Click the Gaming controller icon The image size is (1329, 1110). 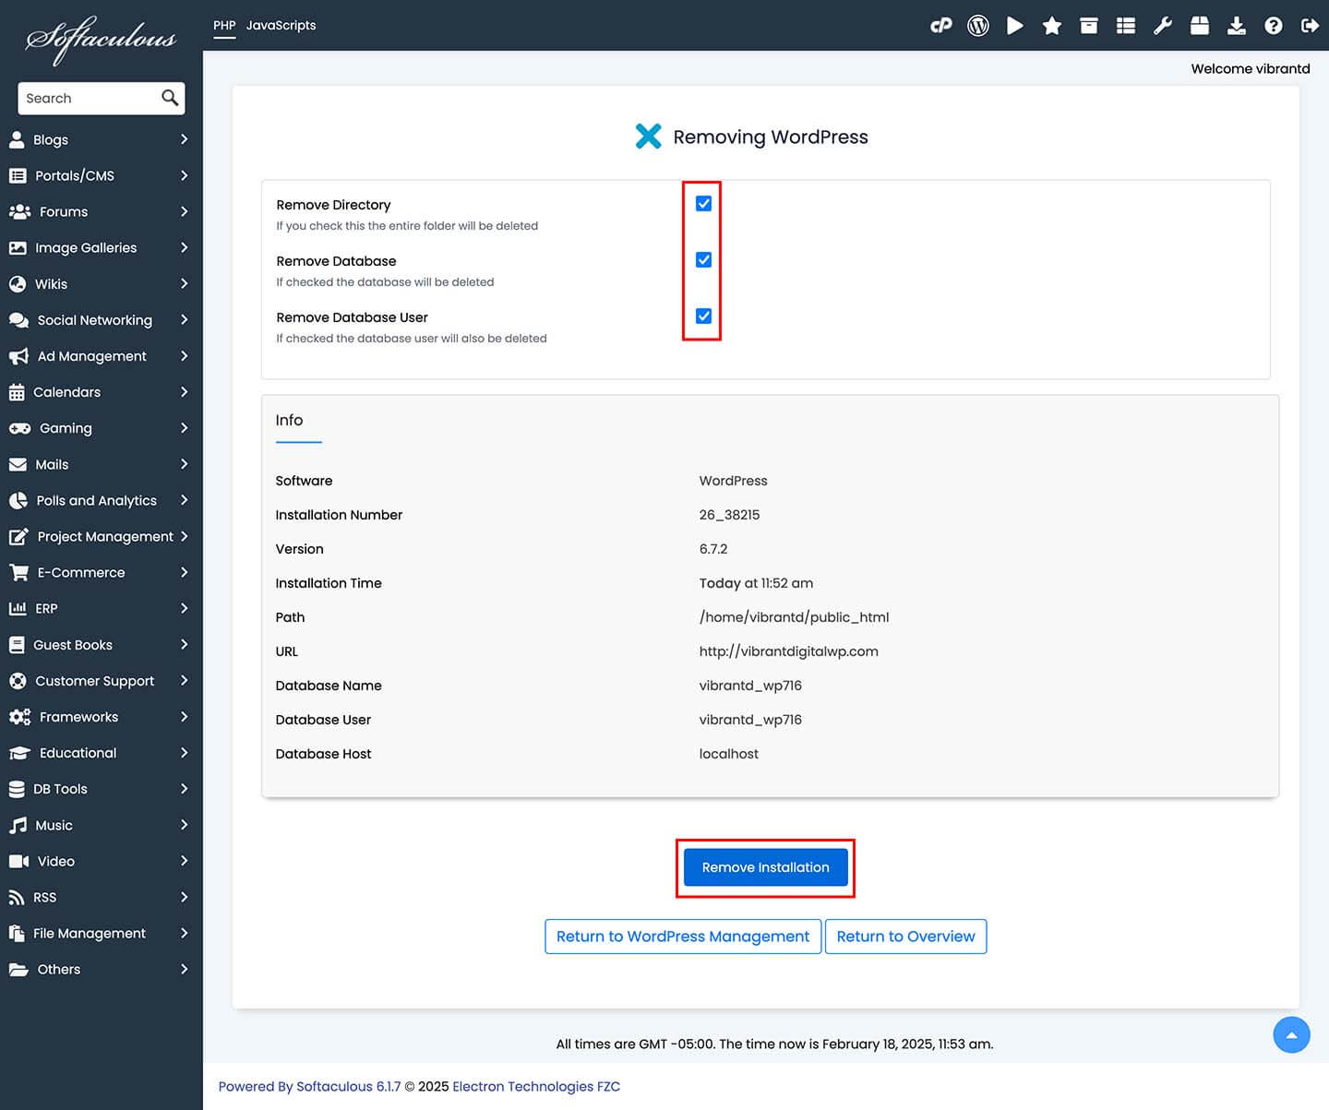tap(19, 428)
